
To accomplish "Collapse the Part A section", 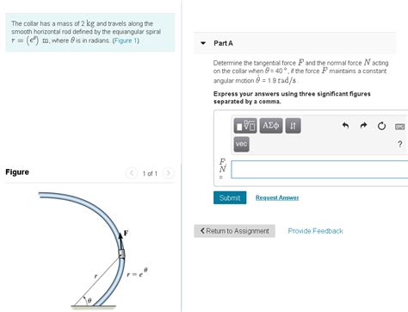I will coord(203,43).
